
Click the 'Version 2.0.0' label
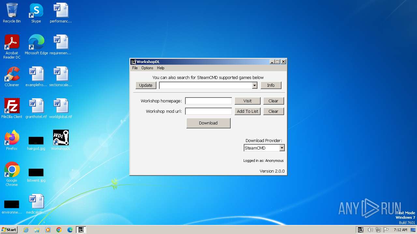(x=272, y=171)
